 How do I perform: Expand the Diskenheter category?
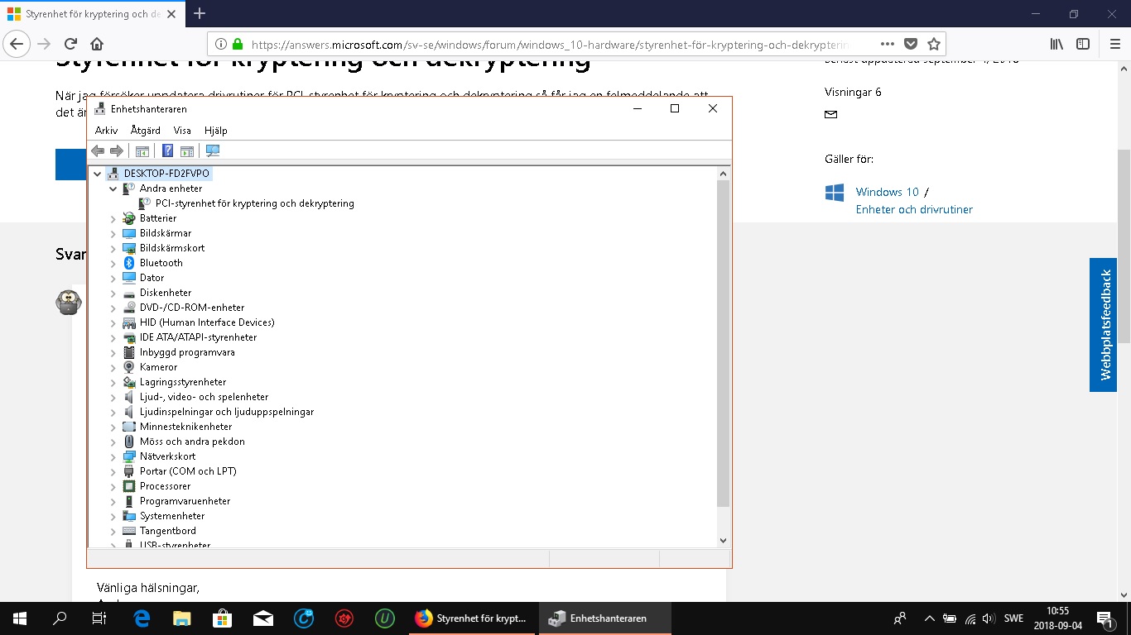113,293
